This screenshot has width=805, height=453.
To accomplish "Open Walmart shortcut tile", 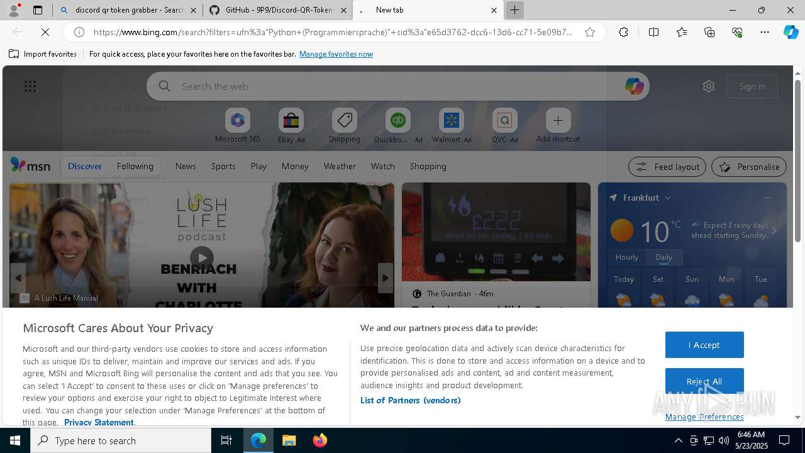I will (x=451, y=126).
